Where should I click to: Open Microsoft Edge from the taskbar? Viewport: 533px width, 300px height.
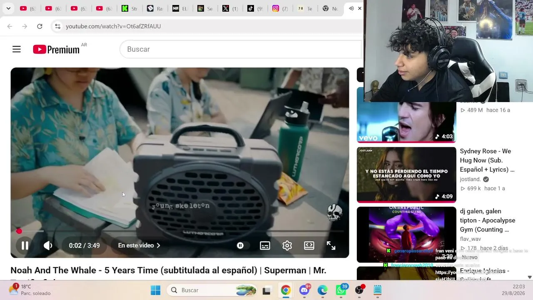(x=323, y=290)
